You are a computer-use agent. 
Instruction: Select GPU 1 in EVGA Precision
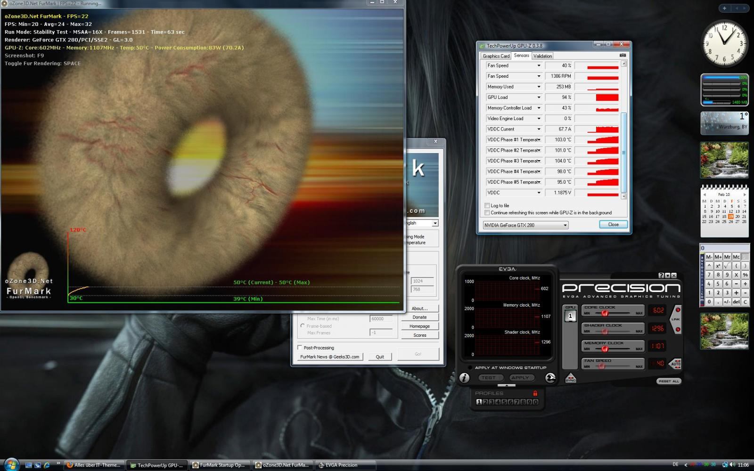(570, 316)
